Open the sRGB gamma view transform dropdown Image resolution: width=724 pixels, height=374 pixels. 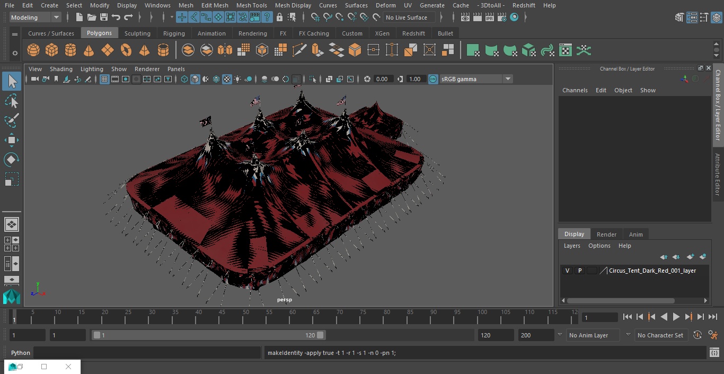[476, 79]
